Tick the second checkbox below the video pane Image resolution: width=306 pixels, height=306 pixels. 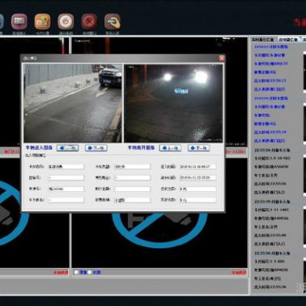[x=90, y=272]
